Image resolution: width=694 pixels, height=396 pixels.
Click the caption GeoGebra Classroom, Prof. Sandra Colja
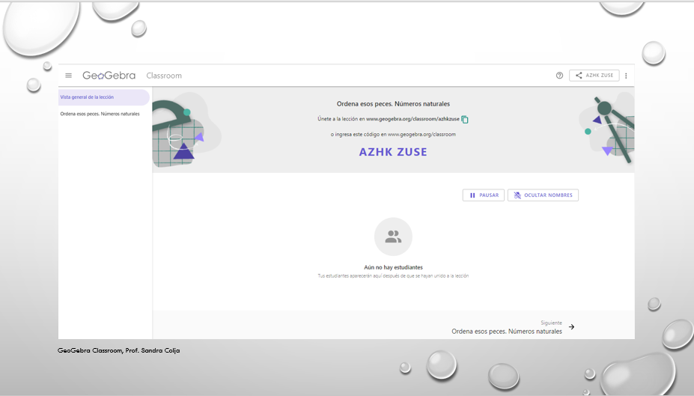118,350
